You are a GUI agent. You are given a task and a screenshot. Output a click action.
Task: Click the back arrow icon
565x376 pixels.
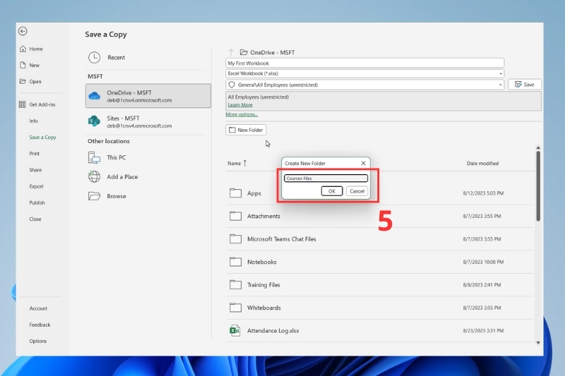click(x=23, y=31)
